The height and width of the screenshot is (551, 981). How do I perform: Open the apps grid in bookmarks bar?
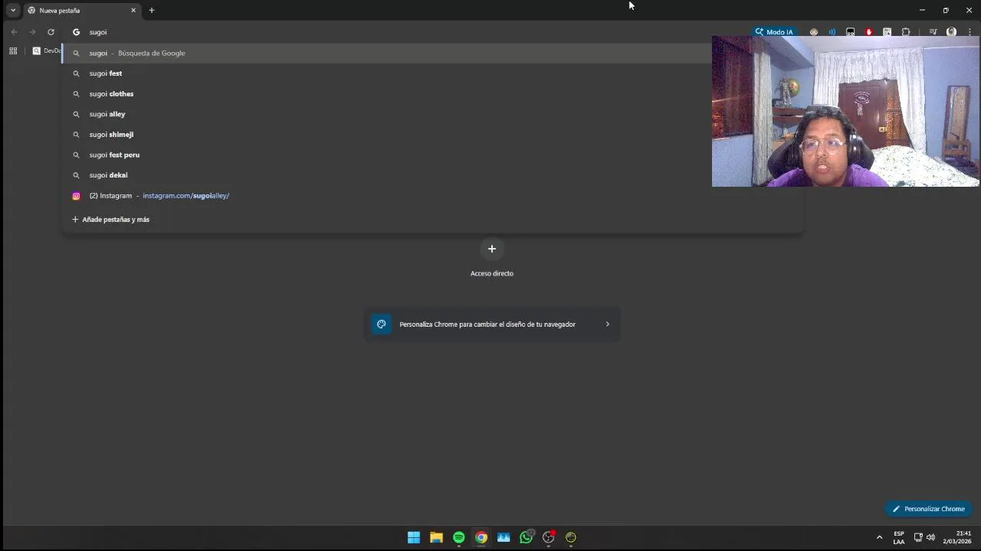(x=13, y=51)
